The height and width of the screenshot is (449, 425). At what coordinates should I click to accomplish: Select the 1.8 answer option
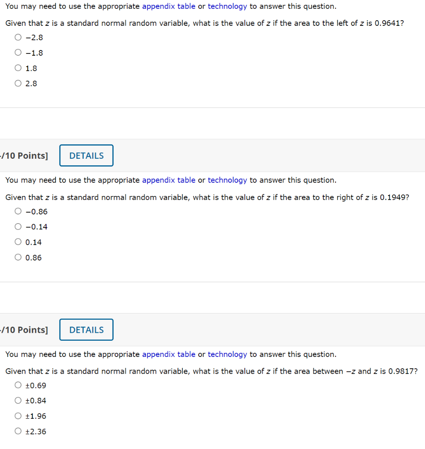(18, 68)
